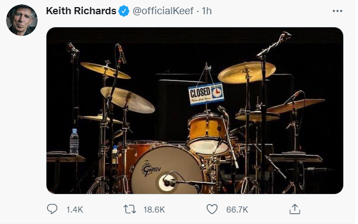
Task: Click the orange snare drum in photo
Action: 207,129
